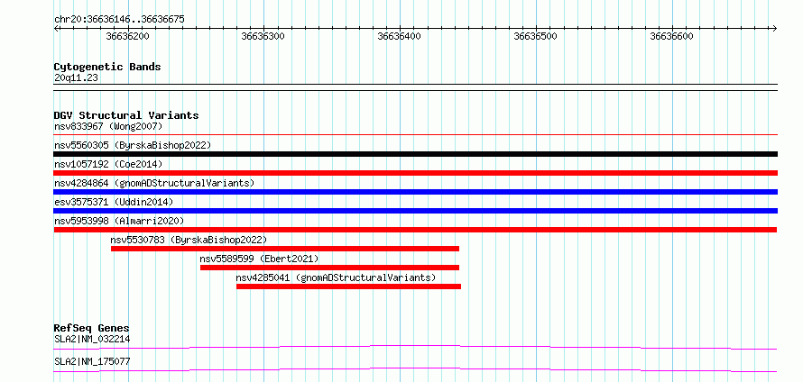Click the chr20:36636146..36636675 region label
This screenshot has width=803, height=382.
(119, 20)
